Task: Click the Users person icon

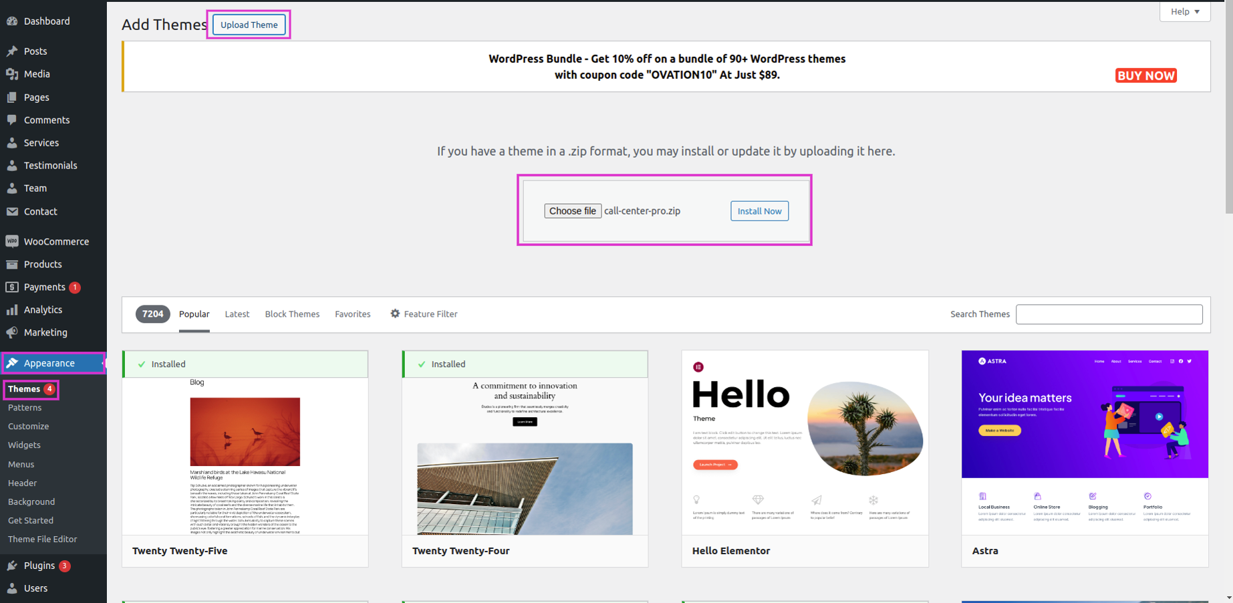Action: pyautogui.click(x=12, y=588)
